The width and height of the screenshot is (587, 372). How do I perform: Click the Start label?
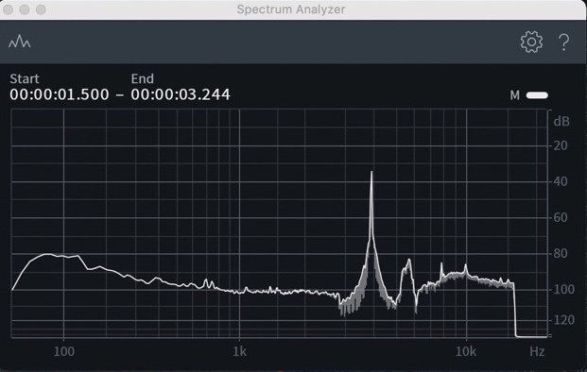[x=25, y=79]
